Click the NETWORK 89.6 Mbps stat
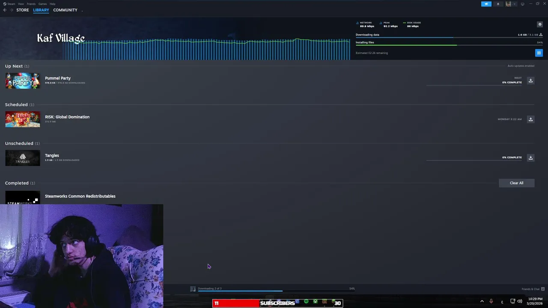The image size is (548, 308). click(x=365, y=24)
